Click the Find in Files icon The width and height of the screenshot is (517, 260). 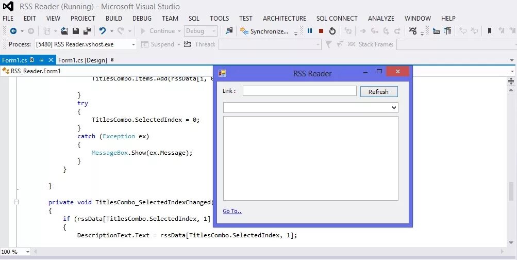click(x=229, y=31)
